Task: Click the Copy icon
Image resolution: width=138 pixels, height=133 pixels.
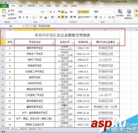Action: point(9,14)
